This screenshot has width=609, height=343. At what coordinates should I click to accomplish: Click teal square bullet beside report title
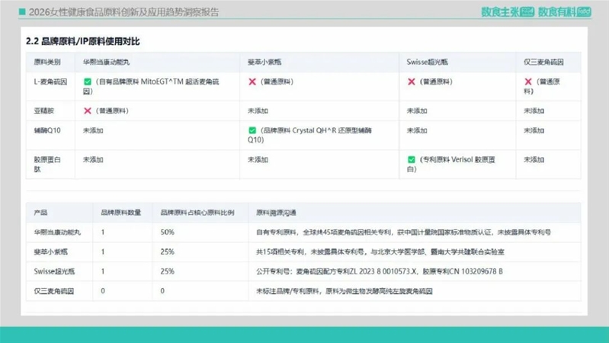click(22, 12)
